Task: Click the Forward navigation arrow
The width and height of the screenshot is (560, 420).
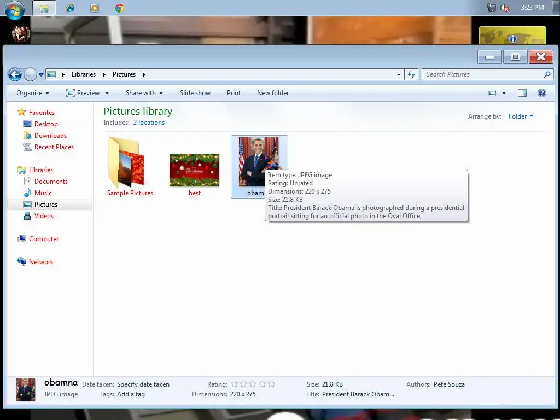Action: pos(31,74)
